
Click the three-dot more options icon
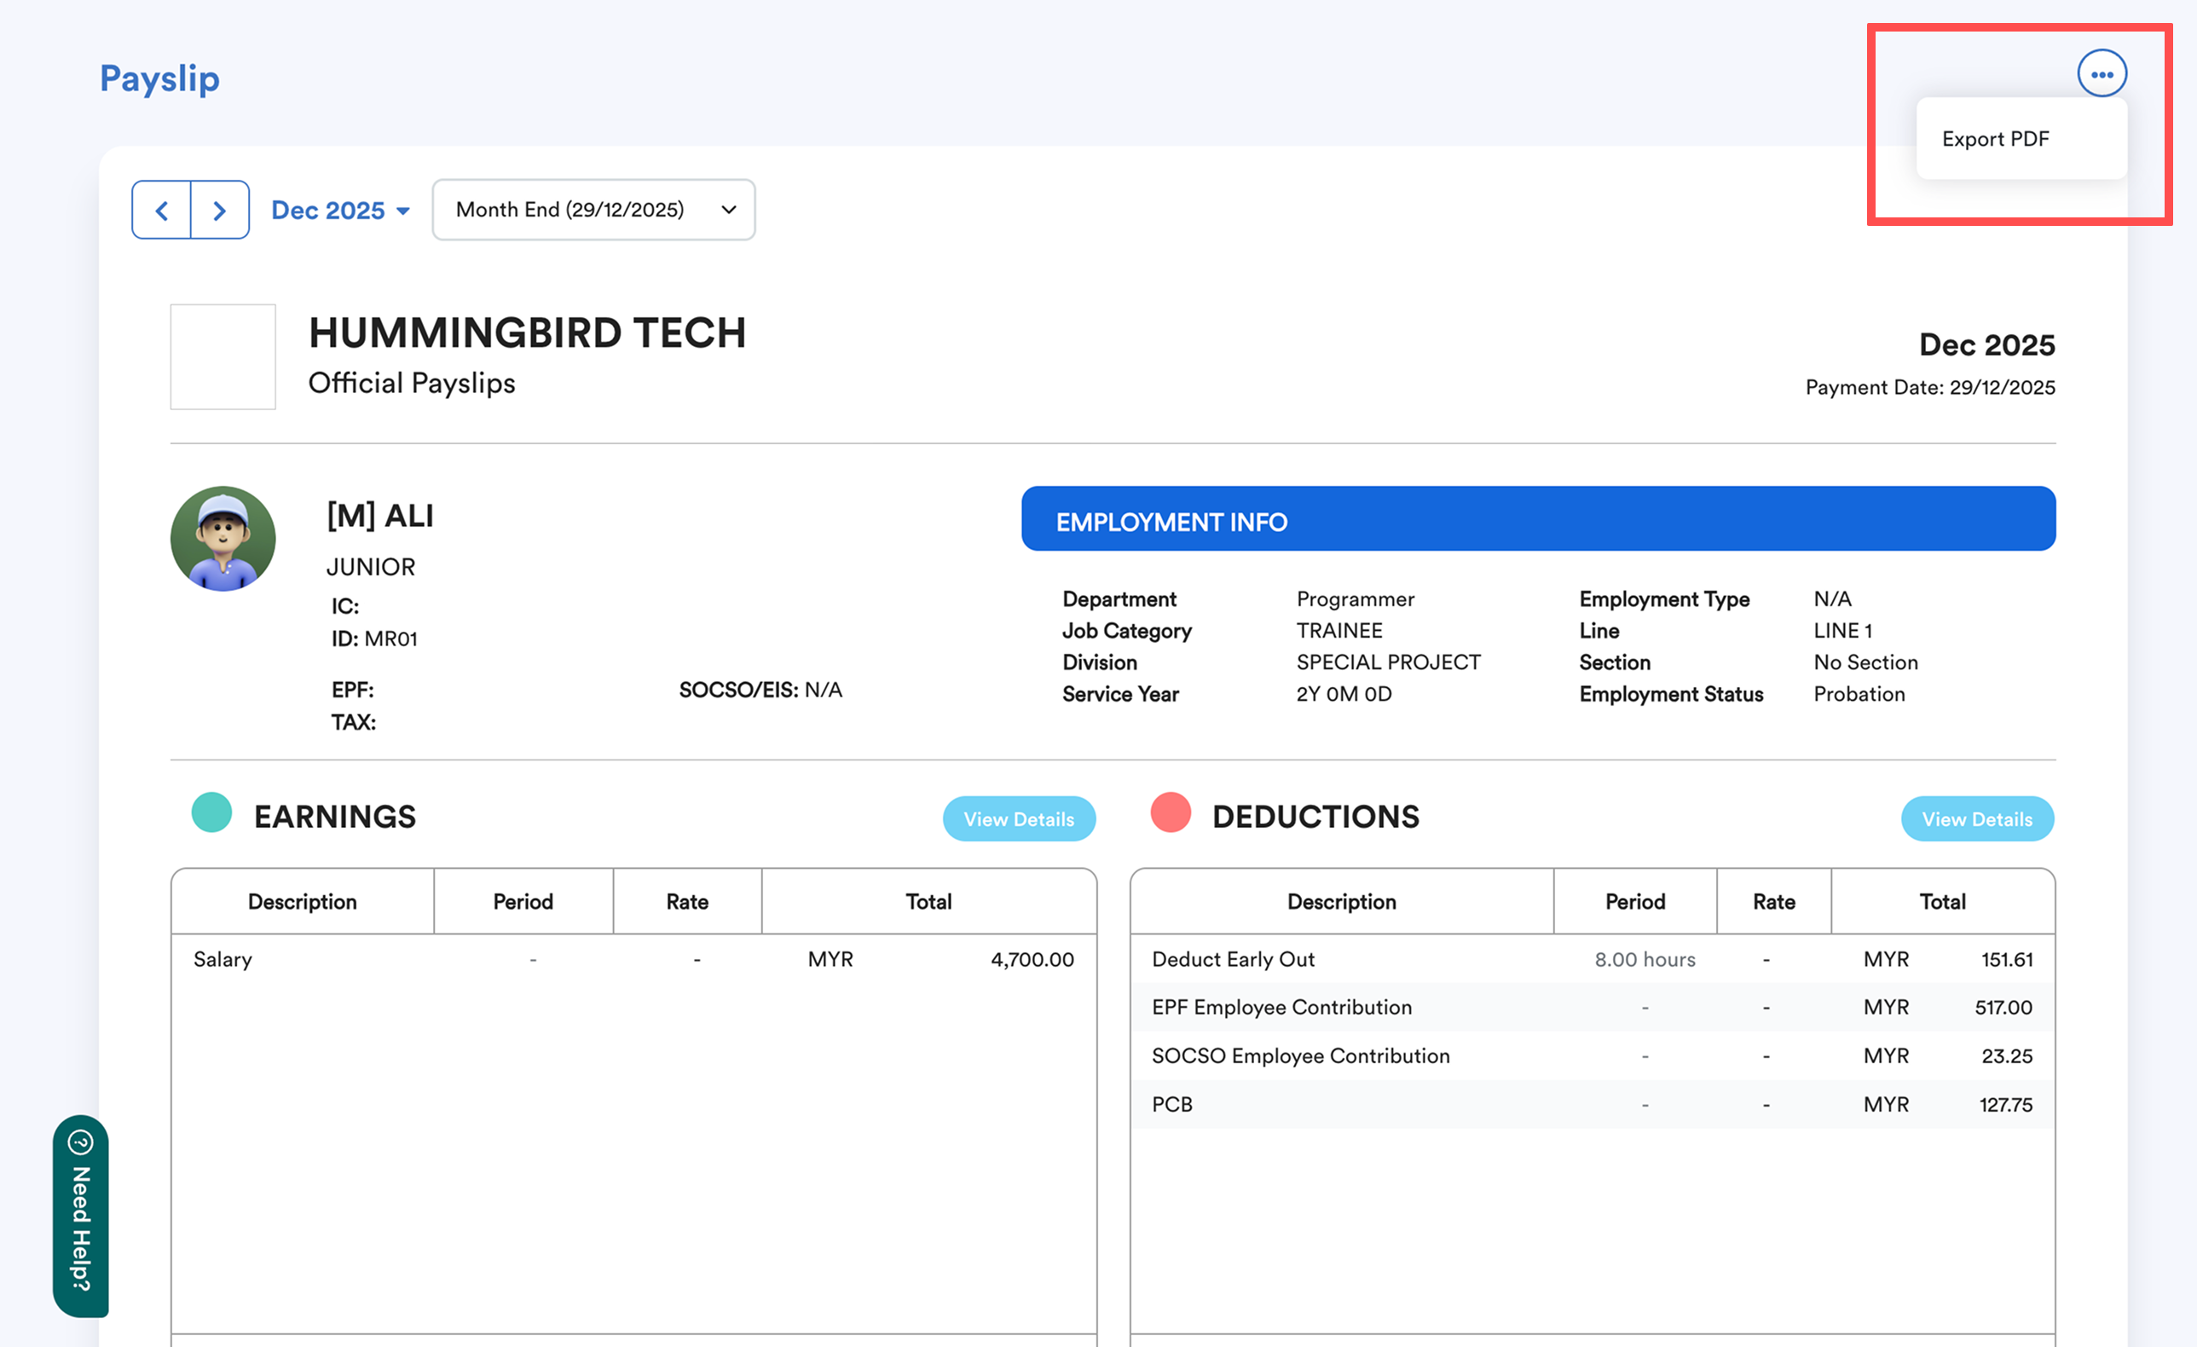[x=2101, y=74]
